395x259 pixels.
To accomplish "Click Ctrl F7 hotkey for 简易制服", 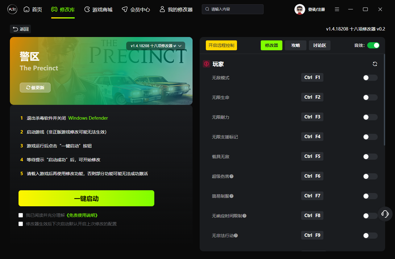I will click(x=312, y=196).
